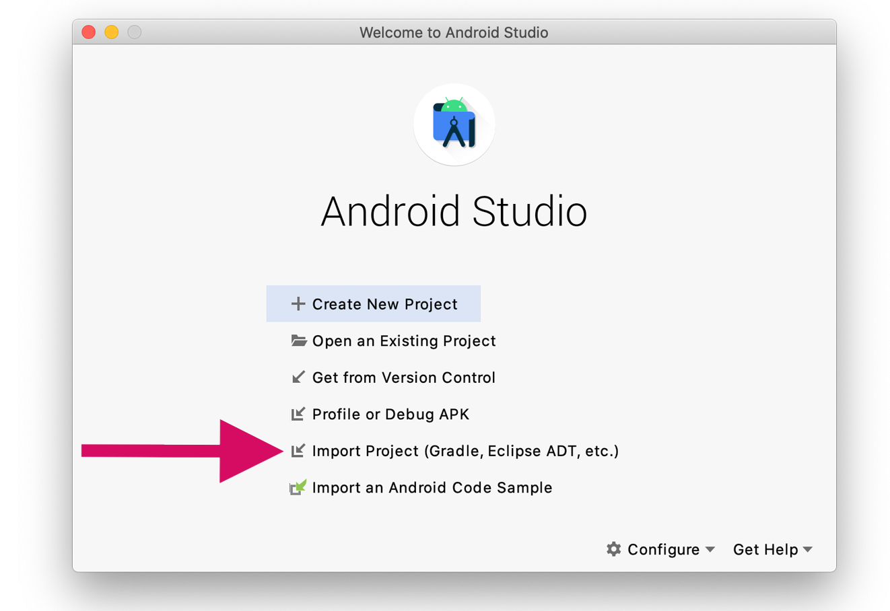Click the large Android Studio heading
The width and height of the screenshot is (890, 611).
click(454, 211)
